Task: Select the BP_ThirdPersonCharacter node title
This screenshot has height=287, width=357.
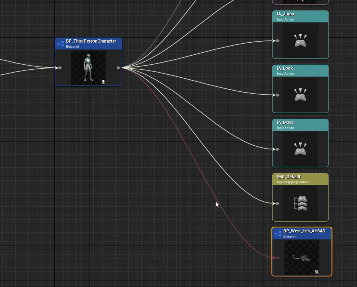Action: tap(91, 41)
